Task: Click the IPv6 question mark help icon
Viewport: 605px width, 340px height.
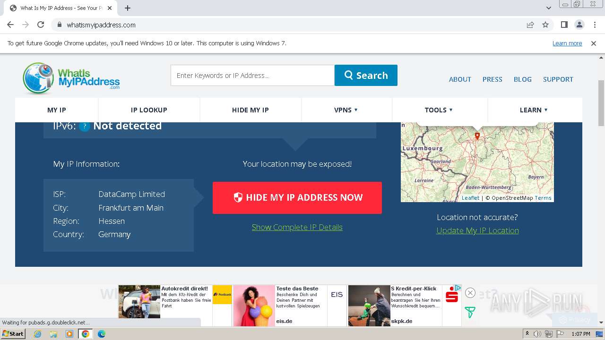Action: click(85, 126)
